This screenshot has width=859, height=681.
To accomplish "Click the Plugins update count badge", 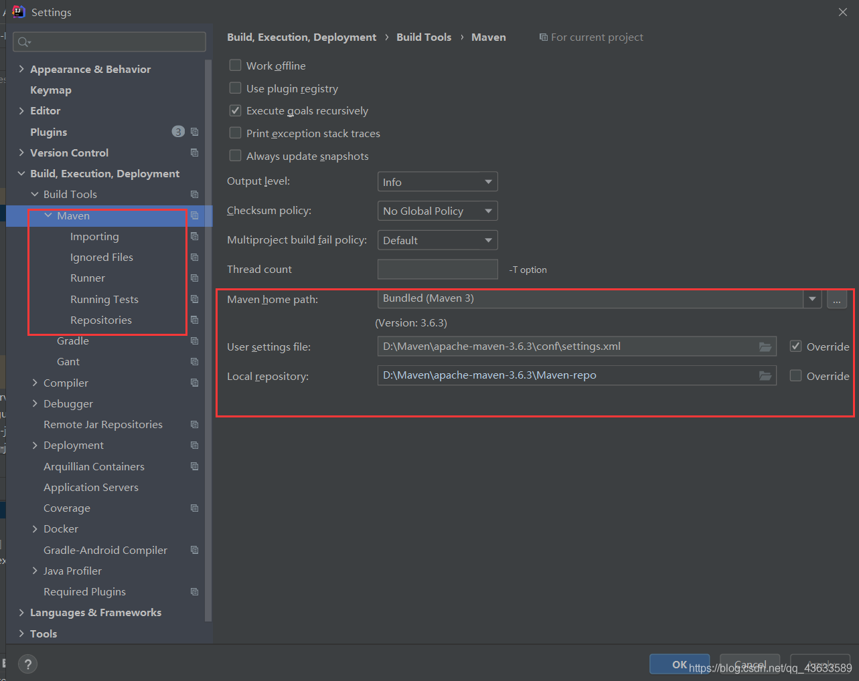I will click(x=178, y=132).
